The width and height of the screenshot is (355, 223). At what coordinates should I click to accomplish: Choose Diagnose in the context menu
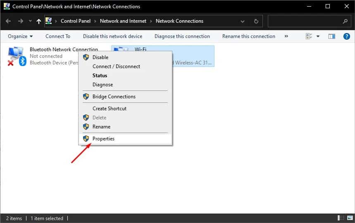pyautogui.click(x=125, y=85)
